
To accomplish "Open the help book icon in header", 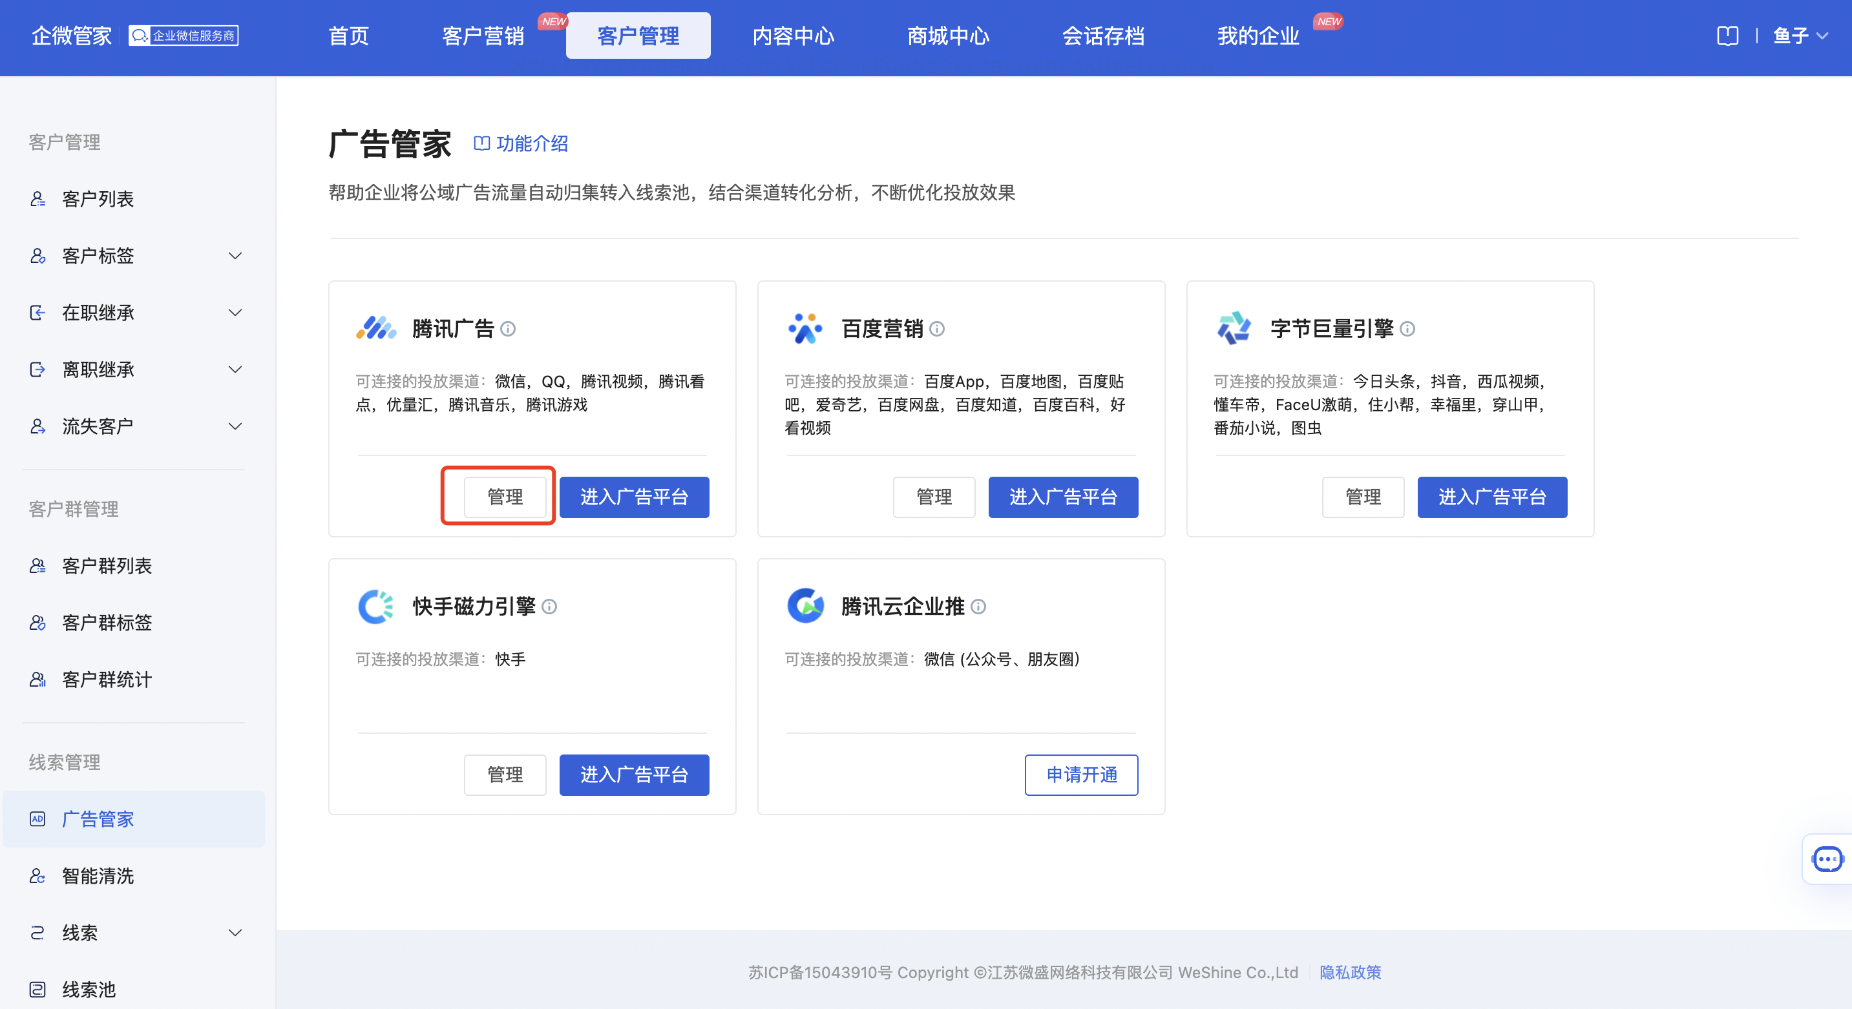I will pyautogui.click(x=1728, y=36).
